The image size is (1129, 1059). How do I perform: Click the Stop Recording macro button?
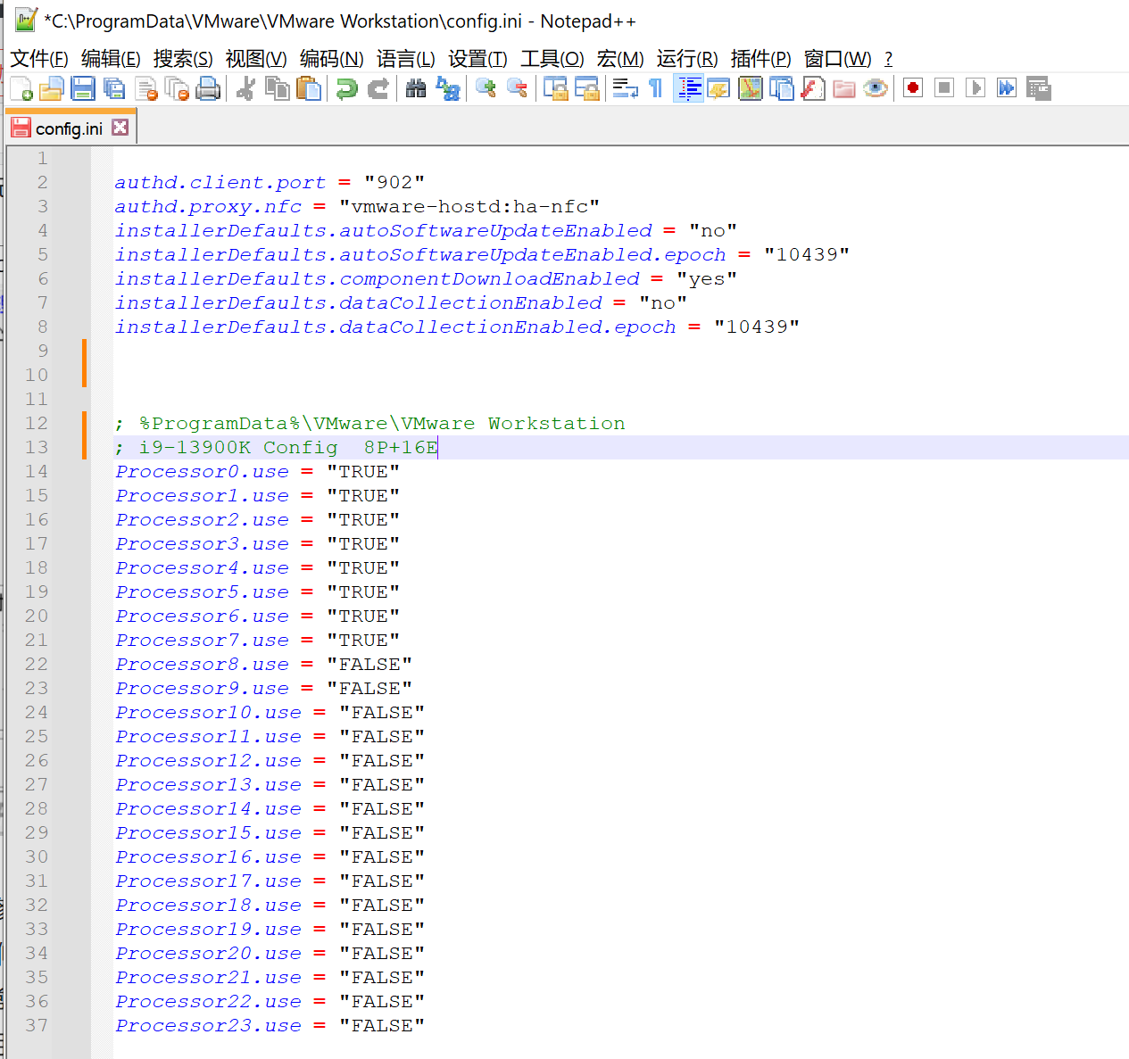944,87
